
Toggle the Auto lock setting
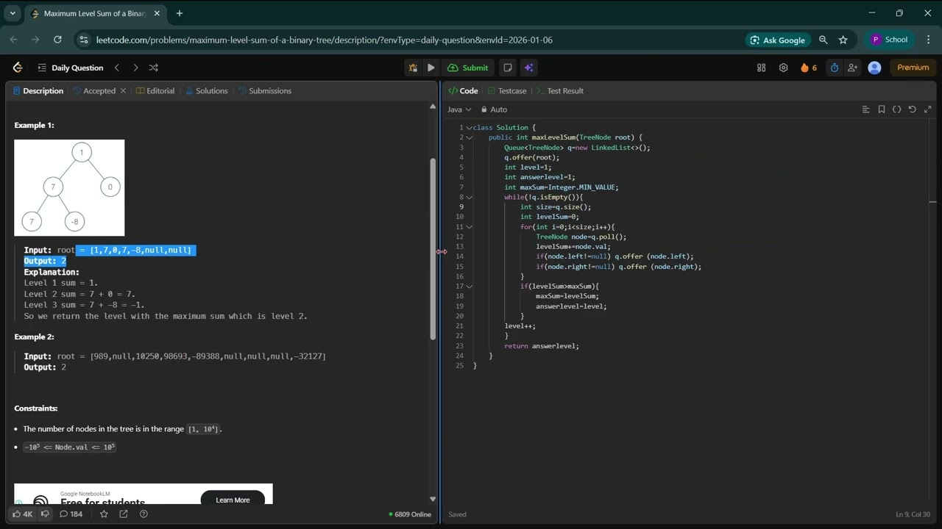pyautogui.click(x=494, y=109)
